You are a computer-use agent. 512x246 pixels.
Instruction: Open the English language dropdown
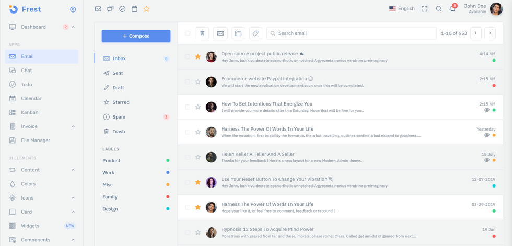pos(402,9)
